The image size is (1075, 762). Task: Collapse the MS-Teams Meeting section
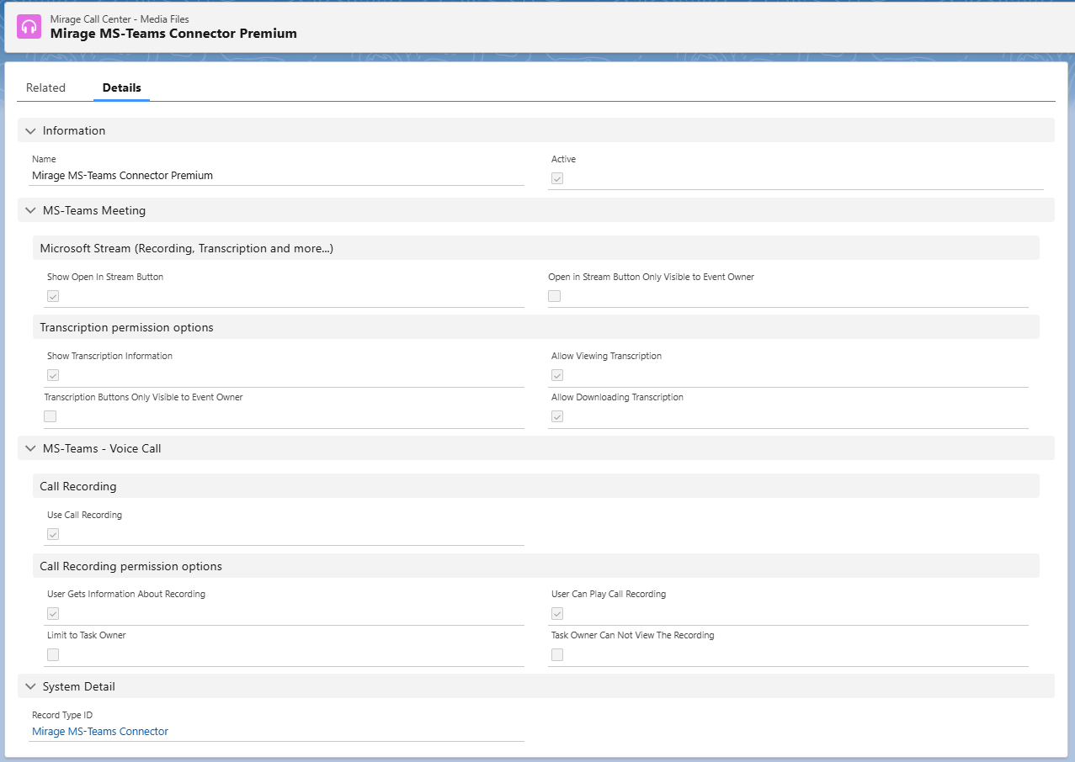(30, 210)
